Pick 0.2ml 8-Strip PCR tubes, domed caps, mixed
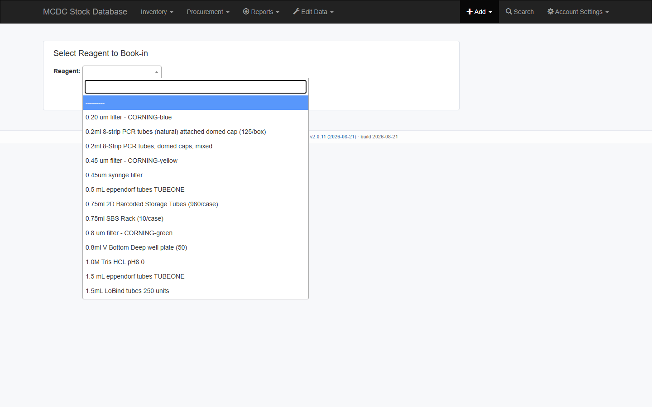Image resolution: width=652 pixels, height=407 pixels. coord(196,146)
